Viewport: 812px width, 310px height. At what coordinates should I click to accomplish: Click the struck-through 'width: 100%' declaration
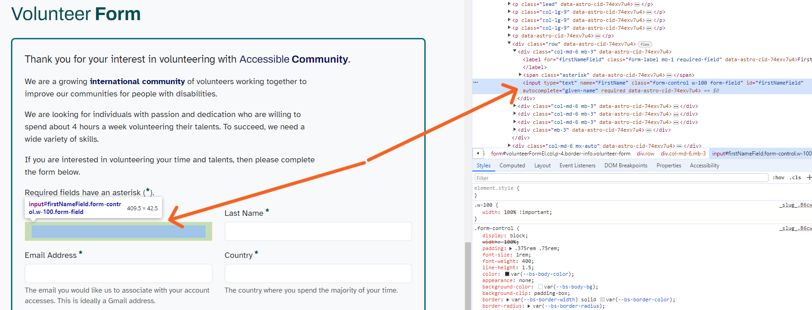(500, 242)
